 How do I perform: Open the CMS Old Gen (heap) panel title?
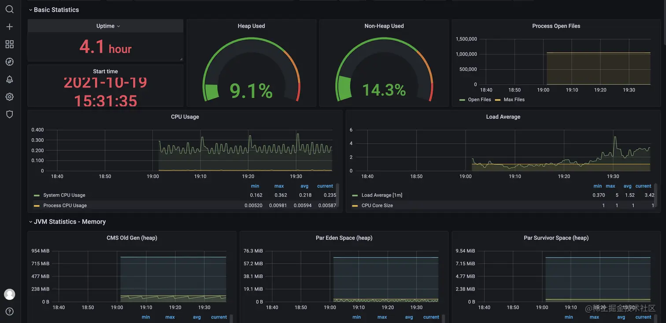pyautogui.click(x=132, y=238)
